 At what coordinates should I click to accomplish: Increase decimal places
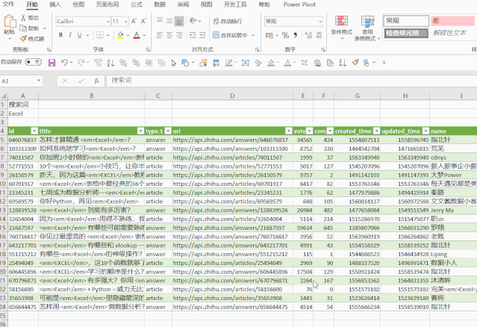pyautogui.click(x=308, y=35)
